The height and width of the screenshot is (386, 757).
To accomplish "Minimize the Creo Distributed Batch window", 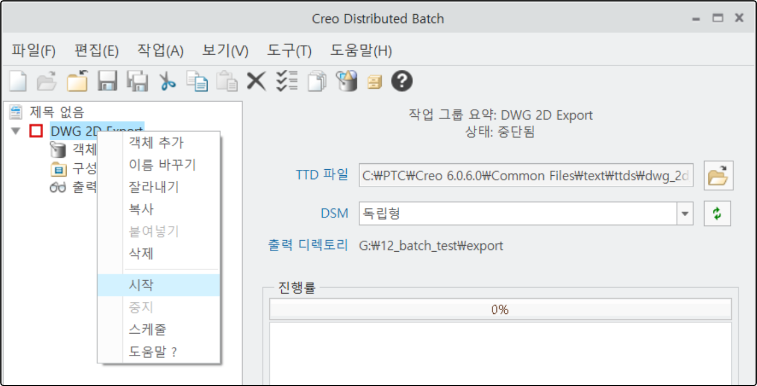I will pyautogui.click(x=696, y=19).
